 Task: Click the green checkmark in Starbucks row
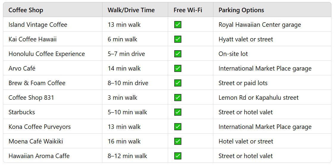pos(178,112)
